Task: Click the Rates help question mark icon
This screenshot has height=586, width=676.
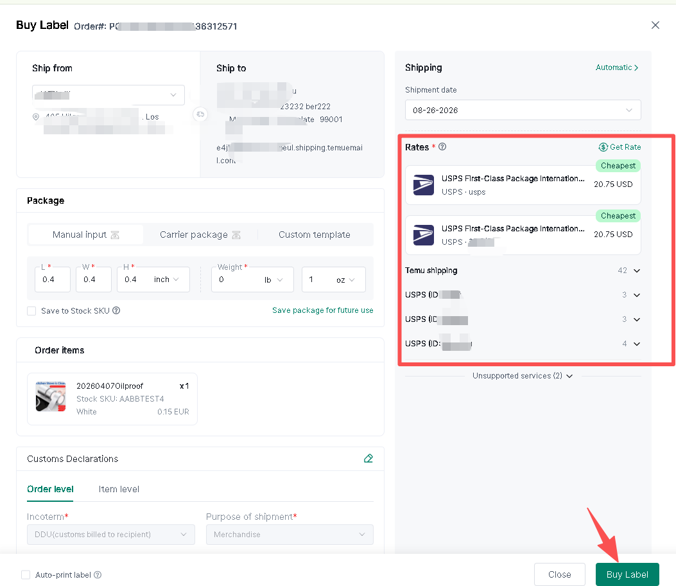Action: click(x=442, y=146)
